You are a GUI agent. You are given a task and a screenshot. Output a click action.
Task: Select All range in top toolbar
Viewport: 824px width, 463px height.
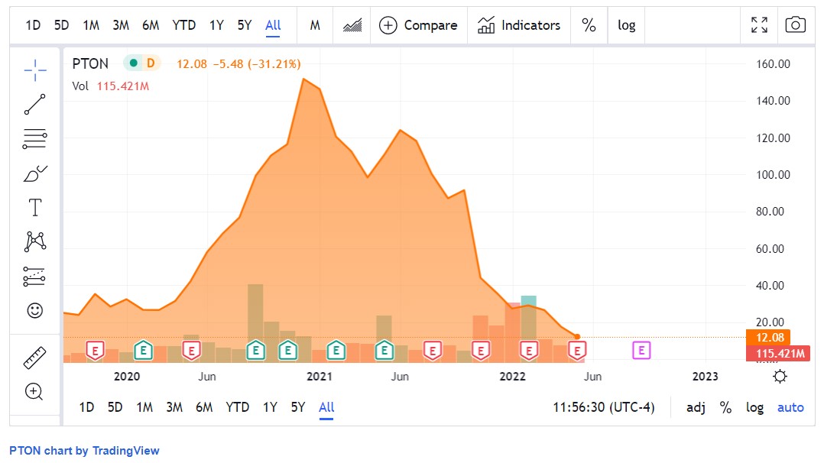[x=274, y=25]
